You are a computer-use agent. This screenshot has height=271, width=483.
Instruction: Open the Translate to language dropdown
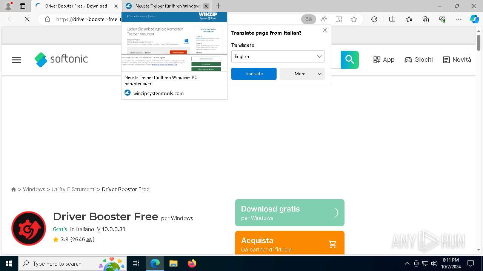point(278,56)
